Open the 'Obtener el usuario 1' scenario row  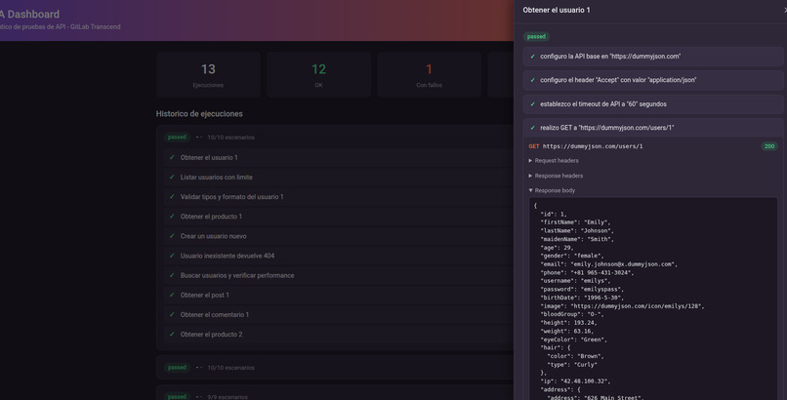(x=339, y=157)
